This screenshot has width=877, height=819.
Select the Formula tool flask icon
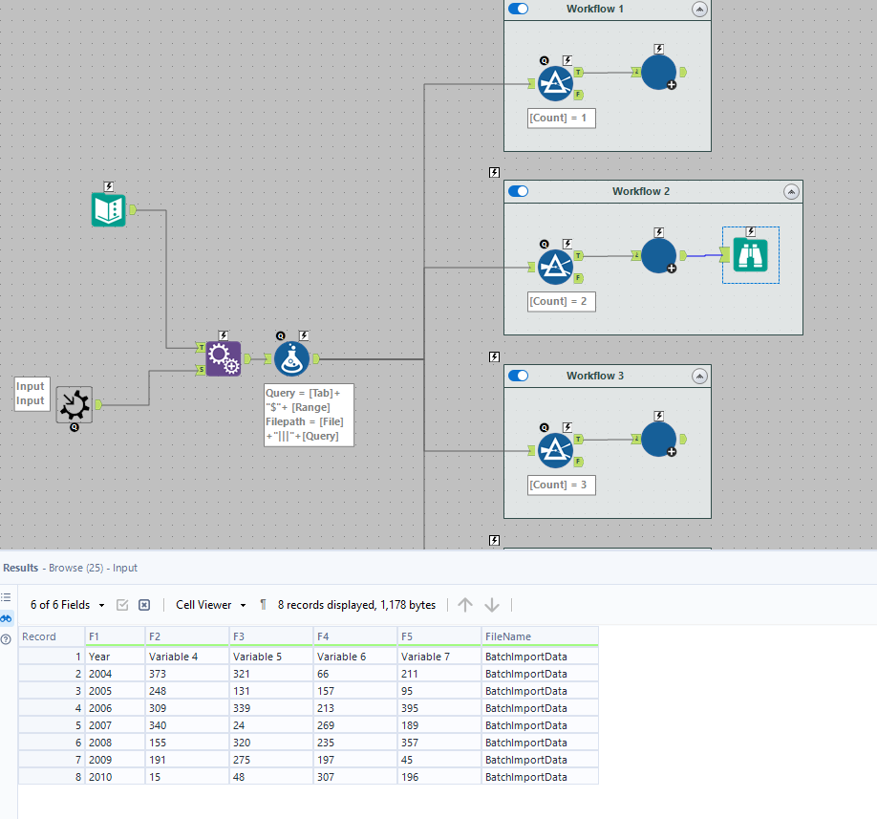(291, 358)
